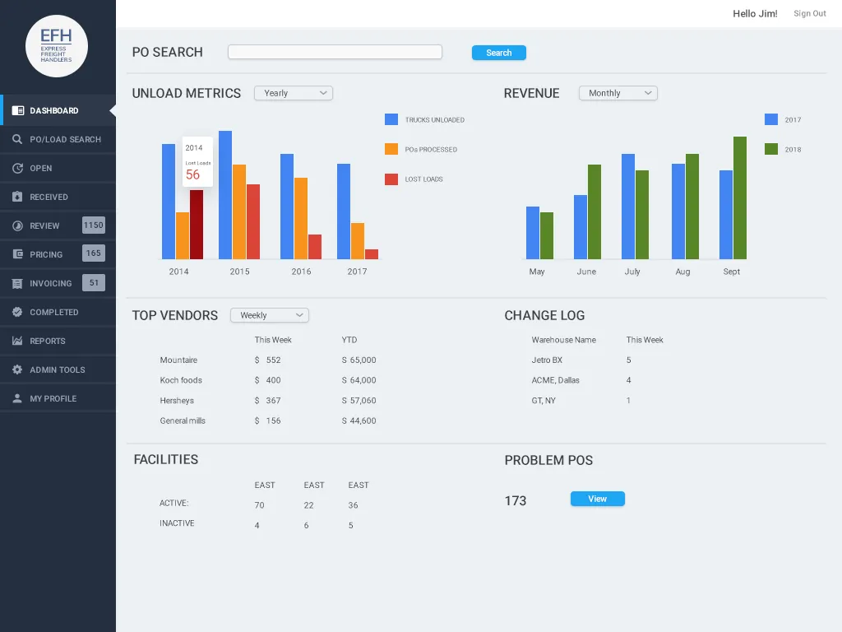This screenshot has height=632, width=842.
Task: Click the PO/Load Search magnifier icon
Action: pos(17,139)
